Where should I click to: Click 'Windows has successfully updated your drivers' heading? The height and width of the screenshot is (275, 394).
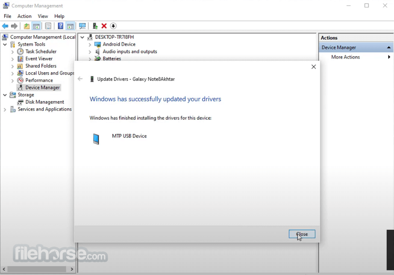pyautogui.click(x=155, y=99)
